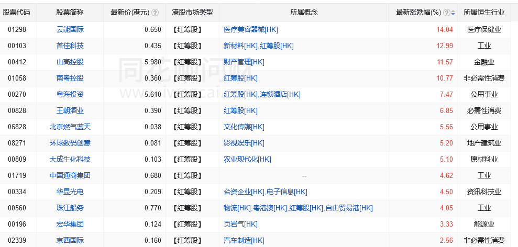Click the sort arrows on 最新涨跌幅 column
The image size is (518, 247).
tap(453, 13)
